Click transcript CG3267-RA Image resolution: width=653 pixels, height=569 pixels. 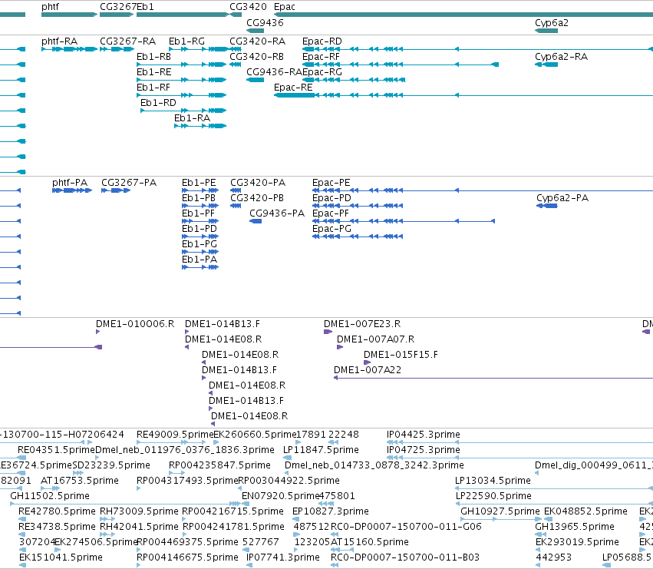(x=117, y=49)
